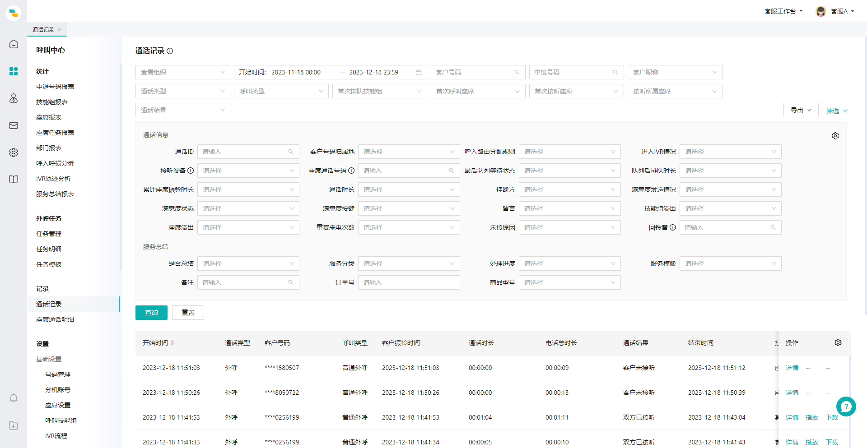Click 下载 for the 11:41:53 call
This screenshot has width=867, height=448.
(x=832, y=417)
